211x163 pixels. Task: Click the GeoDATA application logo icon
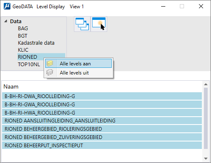tap(7, 6)
